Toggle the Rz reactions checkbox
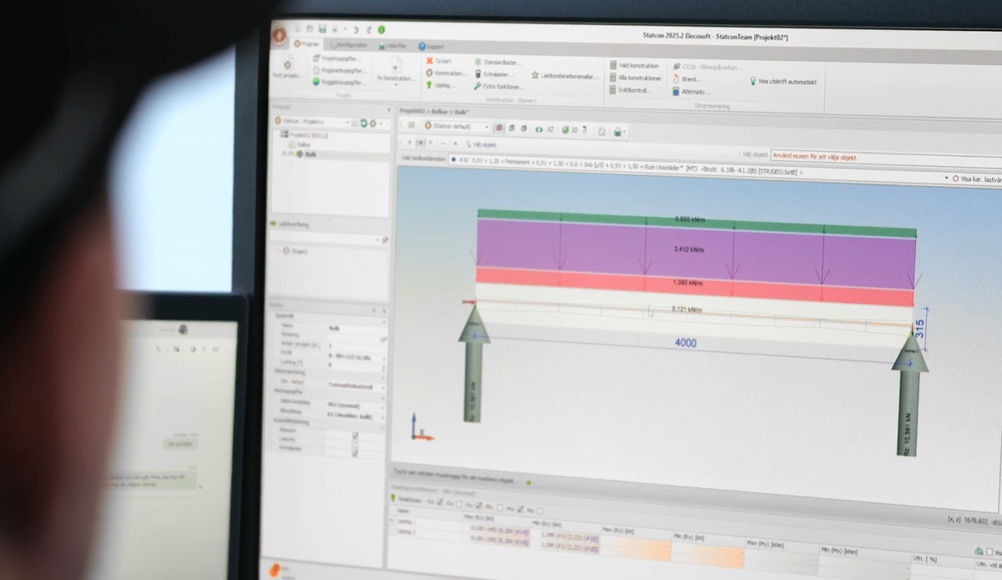Viewport: 1002px width, 580px height. [440, 502]
